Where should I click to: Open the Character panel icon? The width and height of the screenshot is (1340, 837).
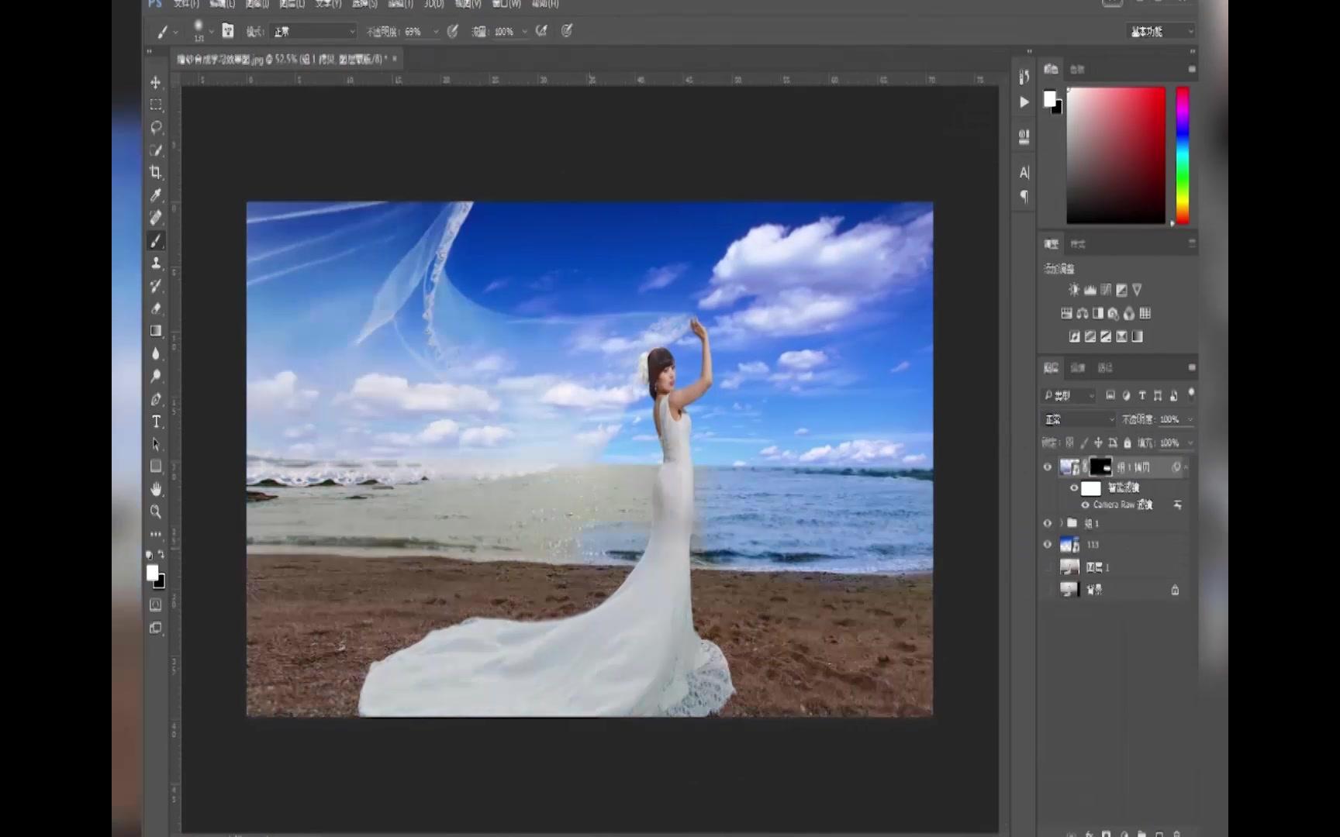(x=1024, y=173)
